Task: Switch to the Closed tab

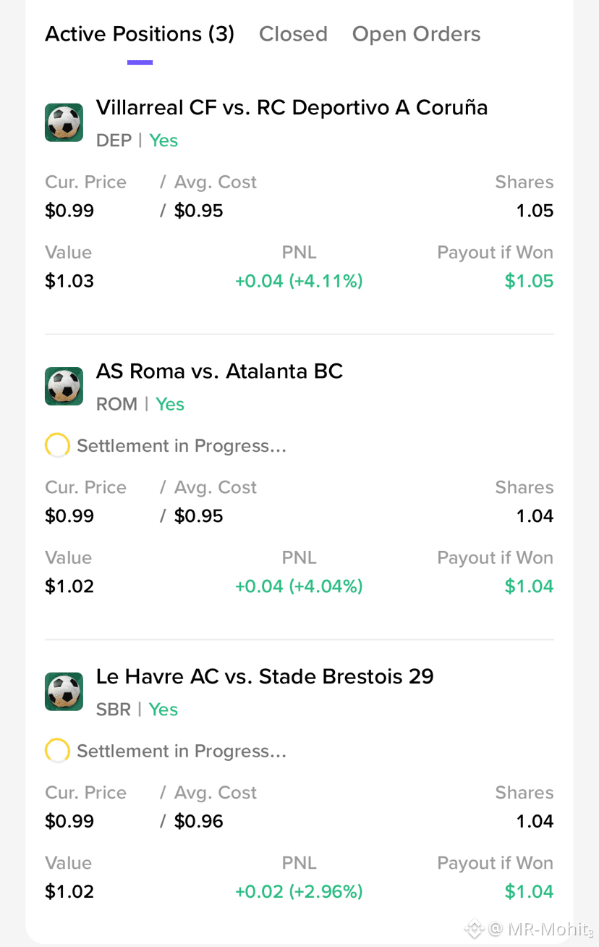Action: [293, 34]
